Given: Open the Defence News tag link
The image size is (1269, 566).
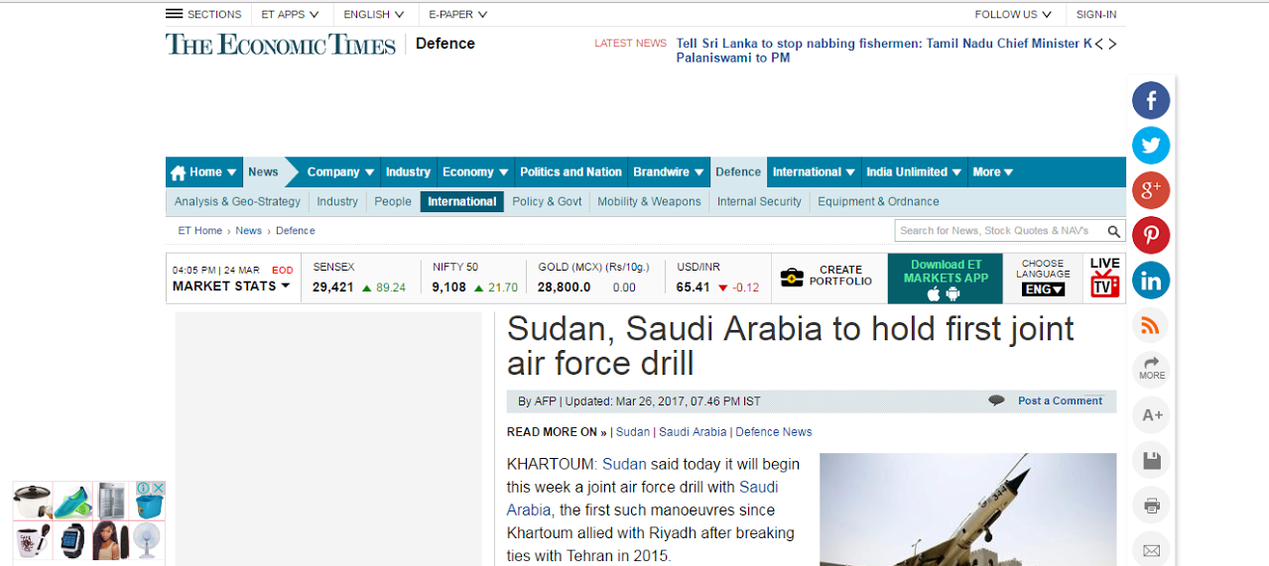Looking at the screenshot, I should pyautogui.click(x=774, y=432).
